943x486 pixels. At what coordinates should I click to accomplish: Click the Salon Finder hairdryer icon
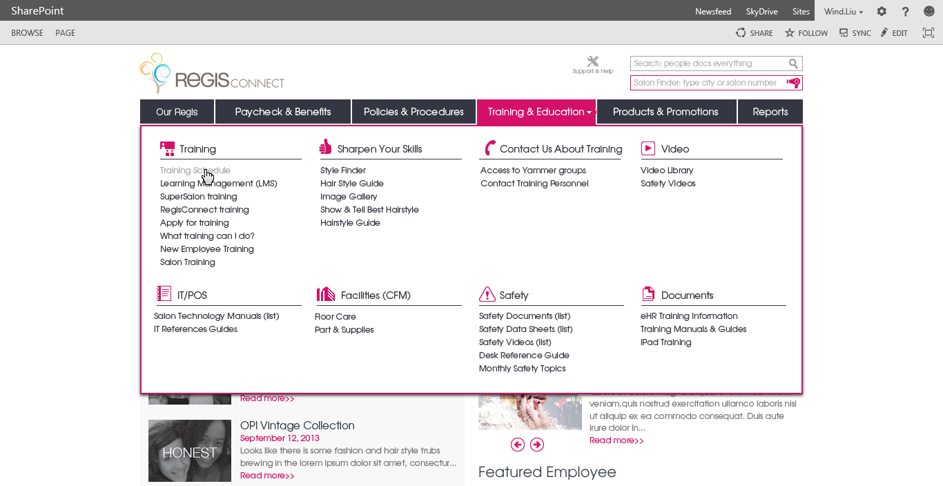pyautogui.click(x=794, y=83)
